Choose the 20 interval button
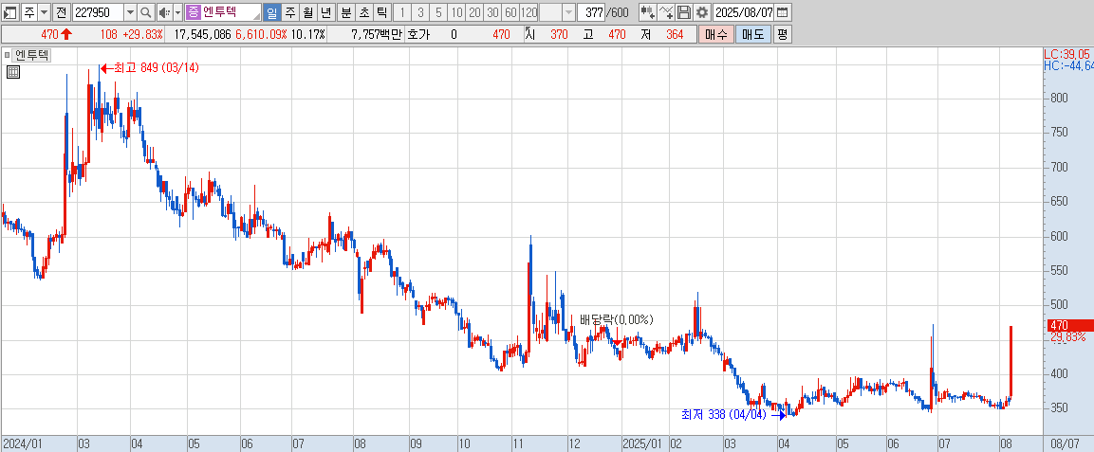The height and width of the screenshot is (452, 1094). click(x=474, y=11)
